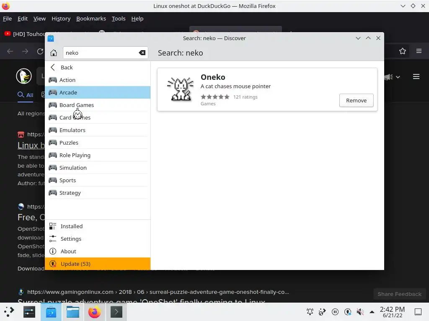
Task: Click the updates tray icon
Action: pos(348,312)
